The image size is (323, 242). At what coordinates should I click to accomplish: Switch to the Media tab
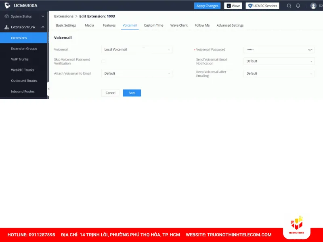89,25
